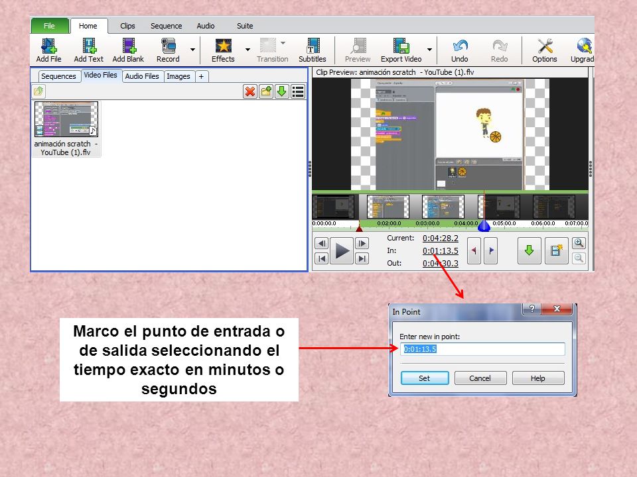The height and width of the screenshot is (477, 637).
Task: Click the blue playhead slider on timeline
Action: (484, 225)
